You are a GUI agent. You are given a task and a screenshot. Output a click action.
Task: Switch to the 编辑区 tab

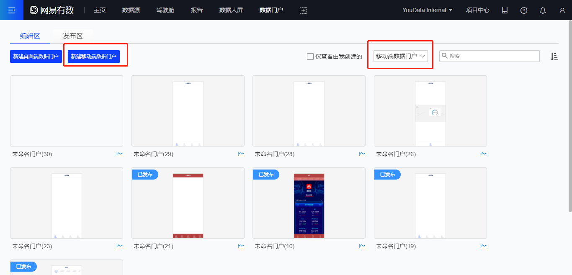click(30, 36)
